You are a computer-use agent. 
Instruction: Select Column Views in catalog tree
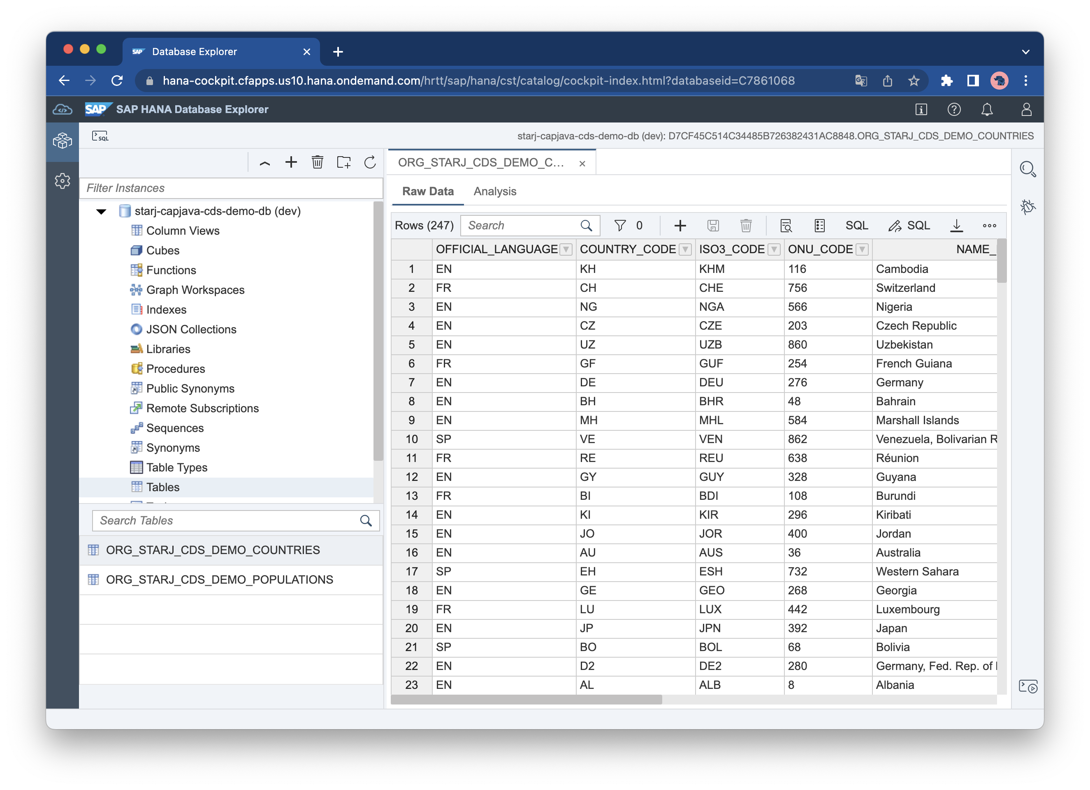click(183, 231)
